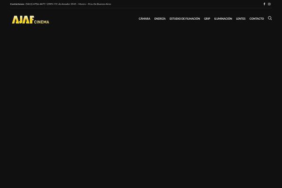Viewport: 282px width, 188px height.
Task: Open the Facebook page icon
Action: coord(264,4)
